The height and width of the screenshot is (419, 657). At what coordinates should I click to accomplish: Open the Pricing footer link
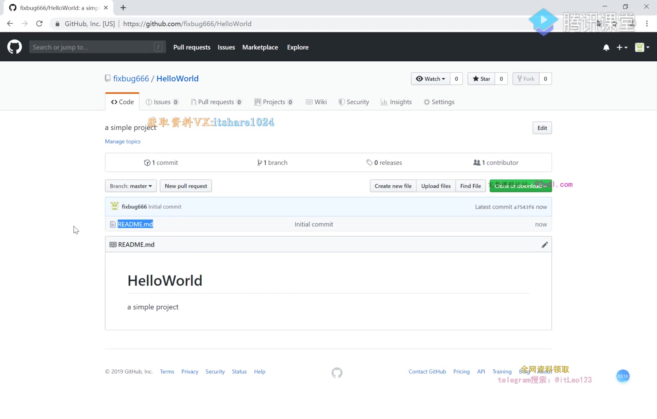[461, 372]
